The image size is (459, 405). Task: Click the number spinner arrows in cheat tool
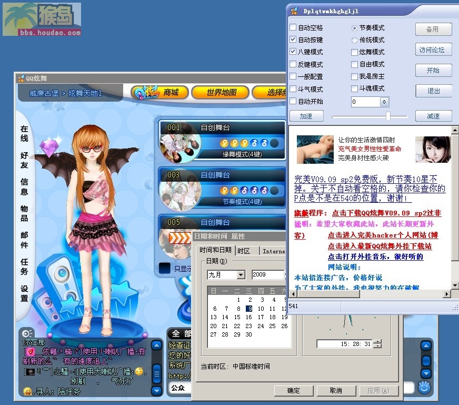click(384, 102)
